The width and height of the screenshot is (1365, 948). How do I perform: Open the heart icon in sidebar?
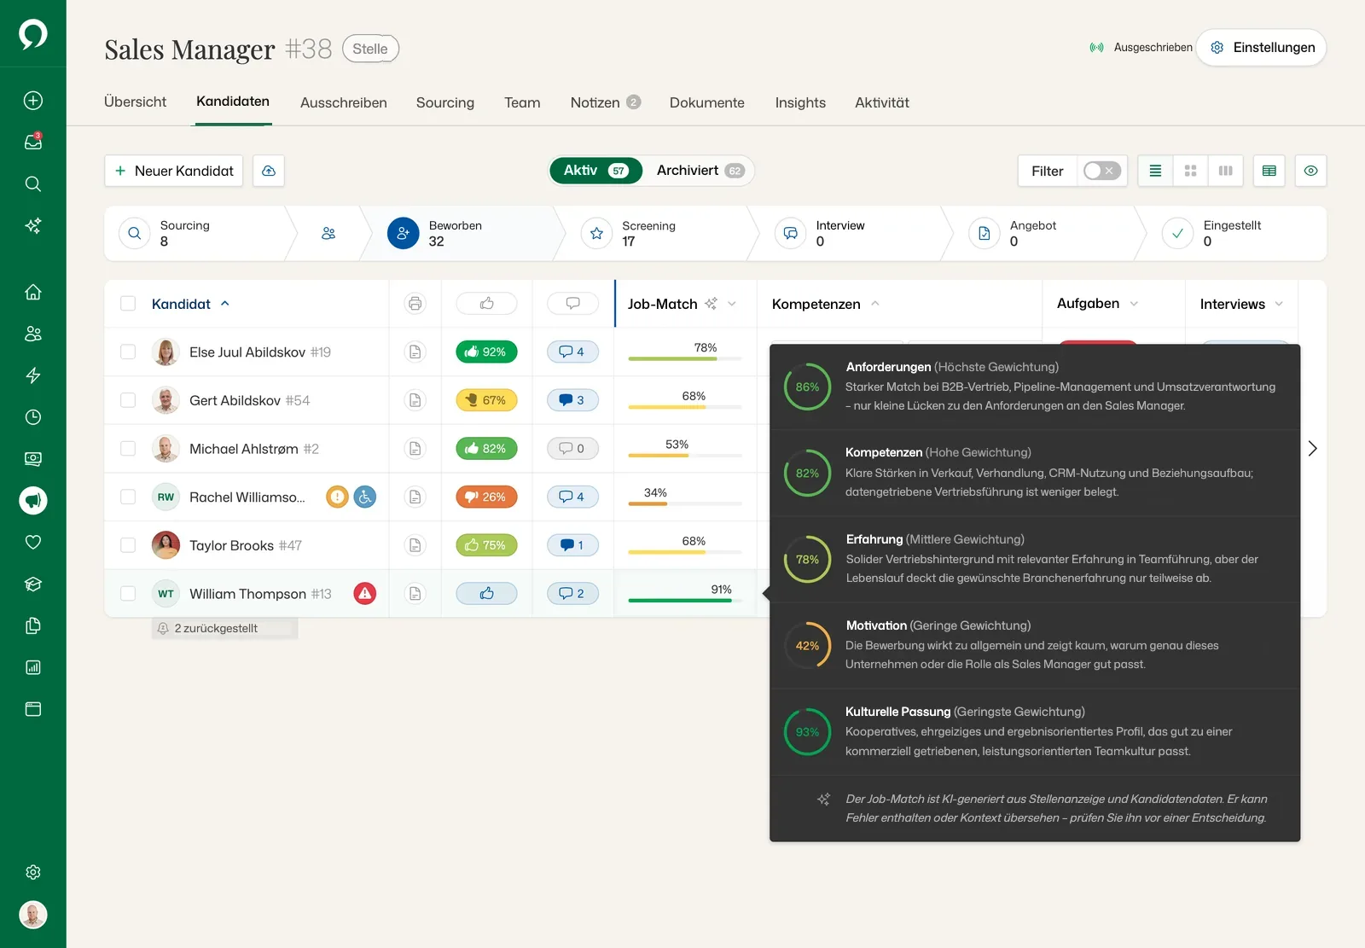[x=33, y=542]
